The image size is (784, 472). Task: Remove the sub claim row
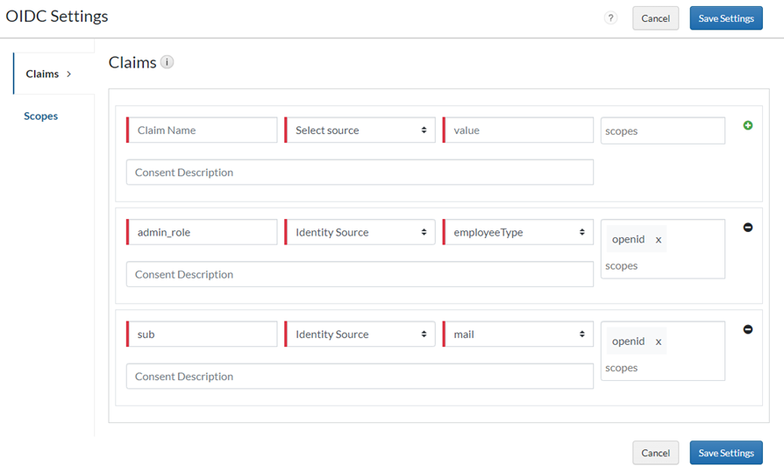(748, 329)
